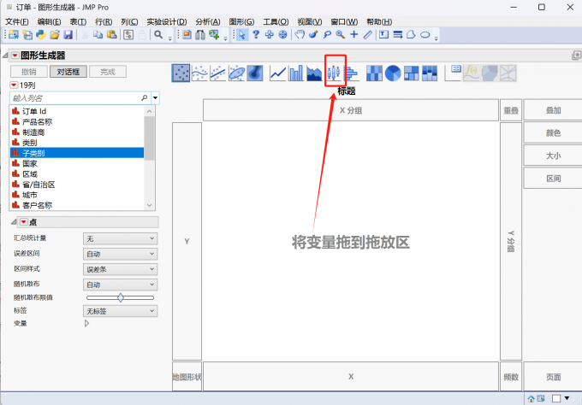The width and height of the screenshot is (582, 405).
Task: Click the New Data Table toolbar icon
Action: coord(14,35)
